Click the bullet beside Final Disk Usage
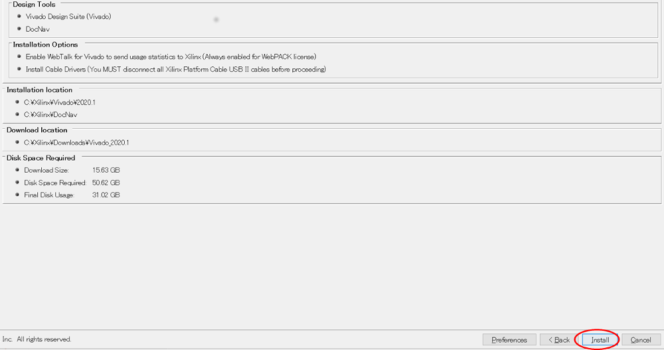664x350 pixels. (17, 195)
